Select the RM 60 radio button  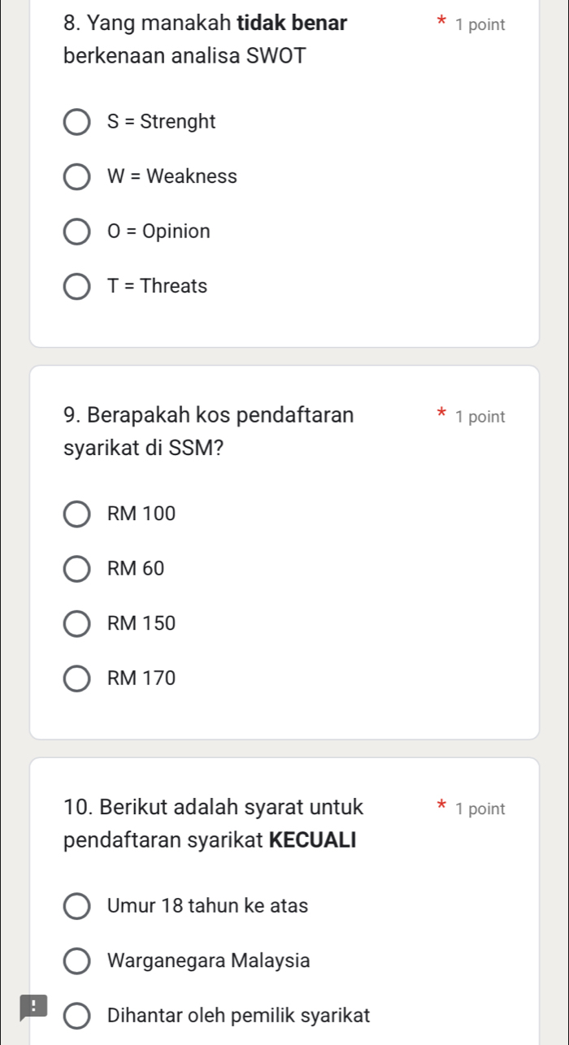point(77,569)
